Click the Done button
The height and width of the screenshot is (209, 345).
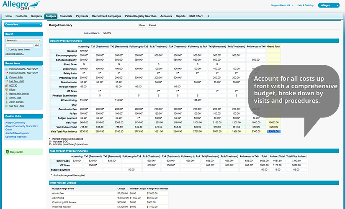pos(142,25)
